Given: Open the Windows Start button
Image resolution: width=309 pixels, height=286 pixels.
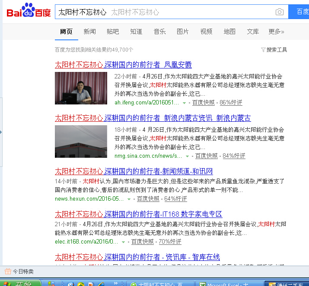Looking at the screenshot, I should click(x=22, y=283).
